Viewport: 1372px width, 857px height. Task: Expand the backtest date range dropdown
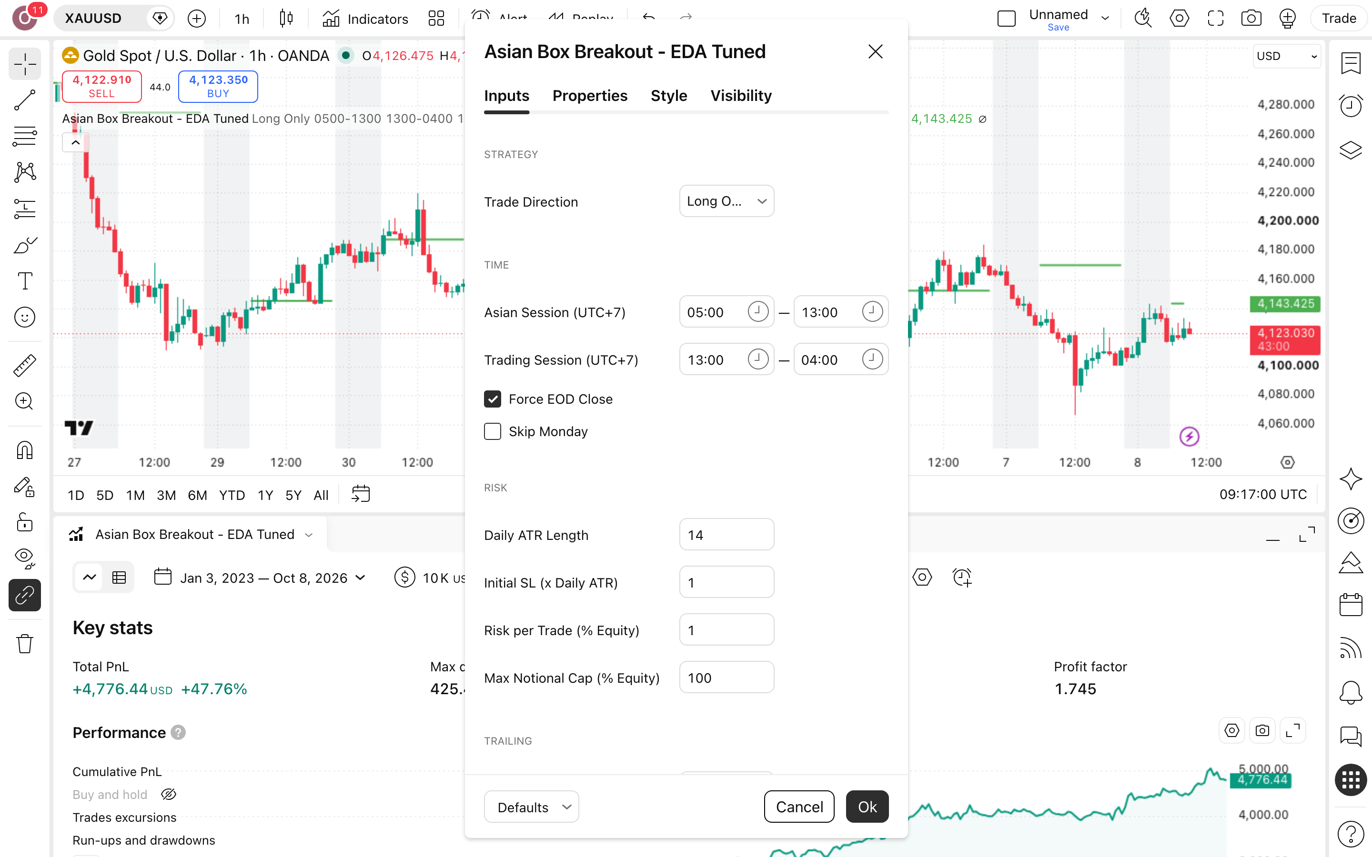261,578
